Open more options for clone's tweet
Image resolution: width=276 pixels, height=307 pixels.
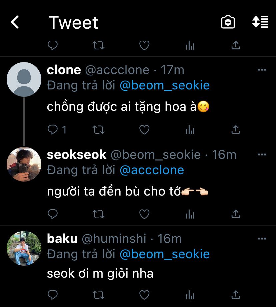click(262, 70)
